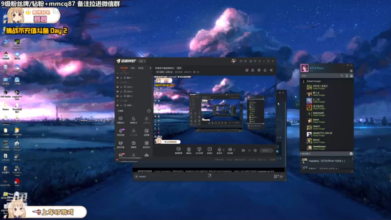
Task: Click the screen capture source icon in streaming toolbar
Action: coord(178,149)
